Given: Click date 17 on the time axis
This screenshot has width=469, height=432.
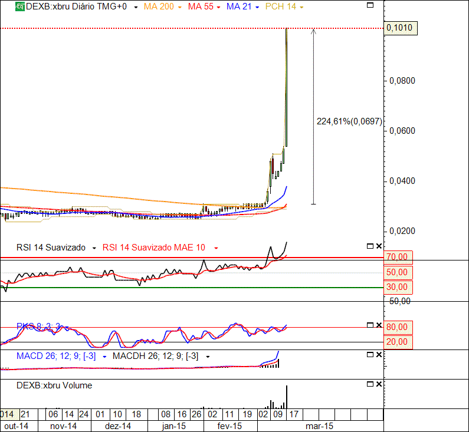Looking at the screenshot, I should [x=294, y=414].
